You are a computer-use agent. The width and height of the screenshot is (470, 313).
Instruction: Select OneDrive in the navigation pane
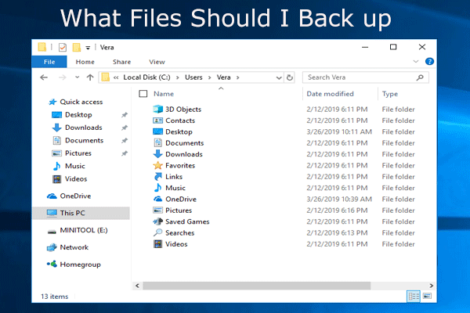(x=75, y=196)
